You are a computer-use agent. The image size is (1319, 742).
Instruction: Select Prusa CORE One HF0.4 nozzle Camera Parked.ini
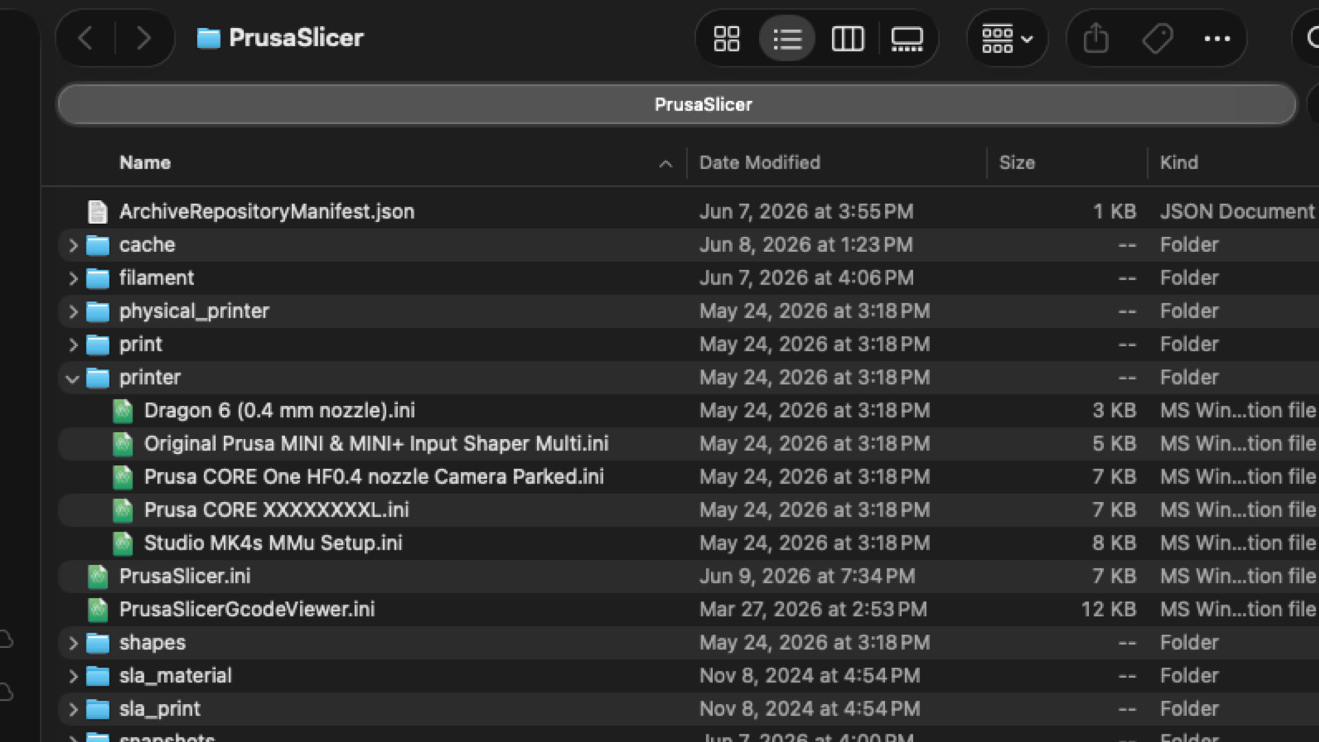pyautogui.click(x=374, y=477)
